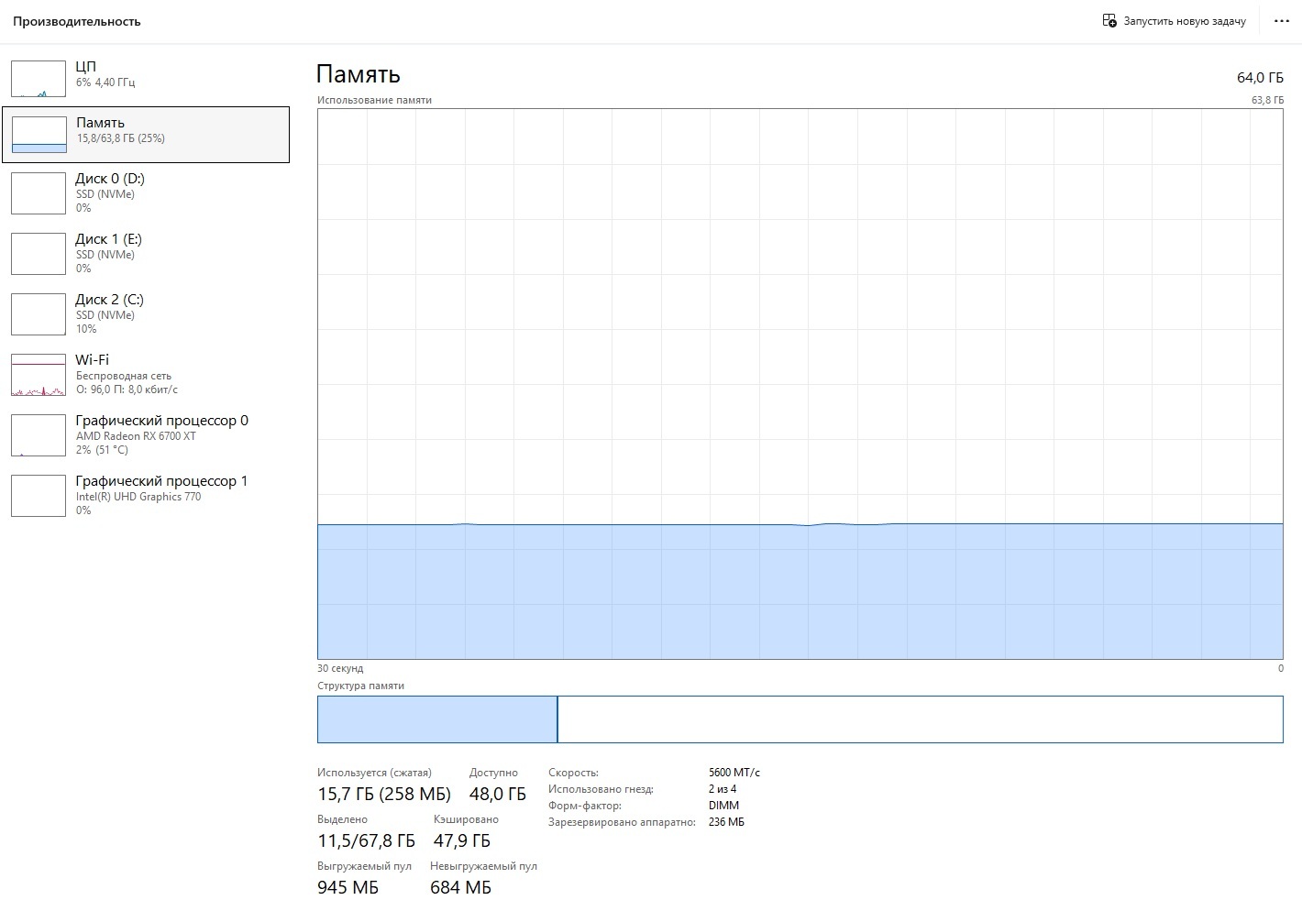This screenshot has width=1302, height=911.
Task: Select the ЦП mini graph thumbnail
Action: (39, 79)
